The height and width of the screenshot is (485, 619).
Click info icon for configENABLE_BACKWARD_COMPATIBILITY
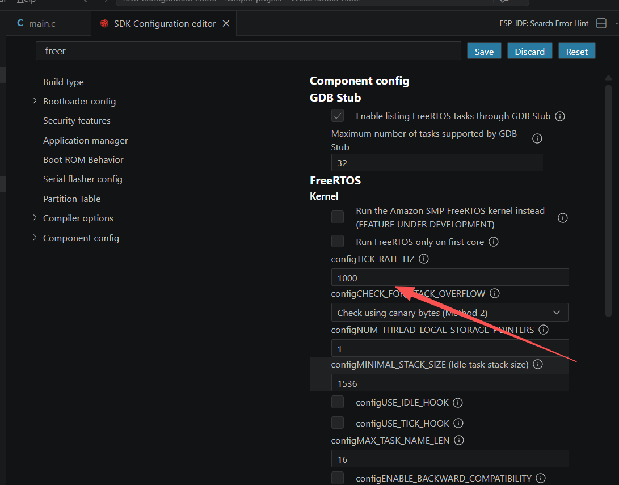541,478
